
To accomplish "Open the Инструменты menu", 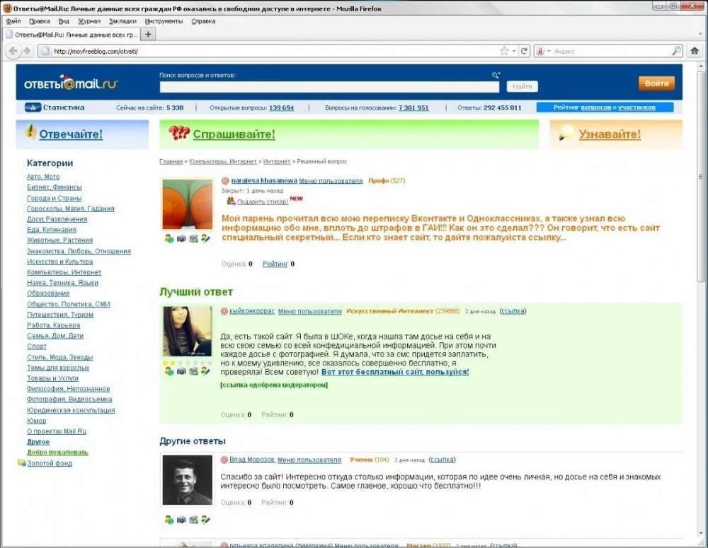I will [x=164, y=21].
